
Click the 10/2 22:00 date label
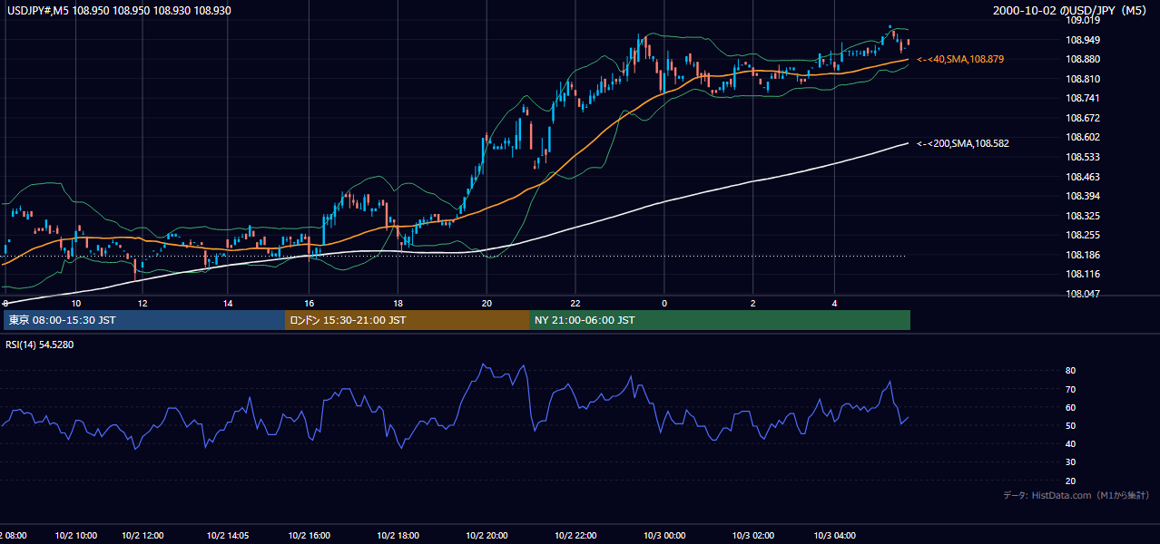(x=575, y=536)
